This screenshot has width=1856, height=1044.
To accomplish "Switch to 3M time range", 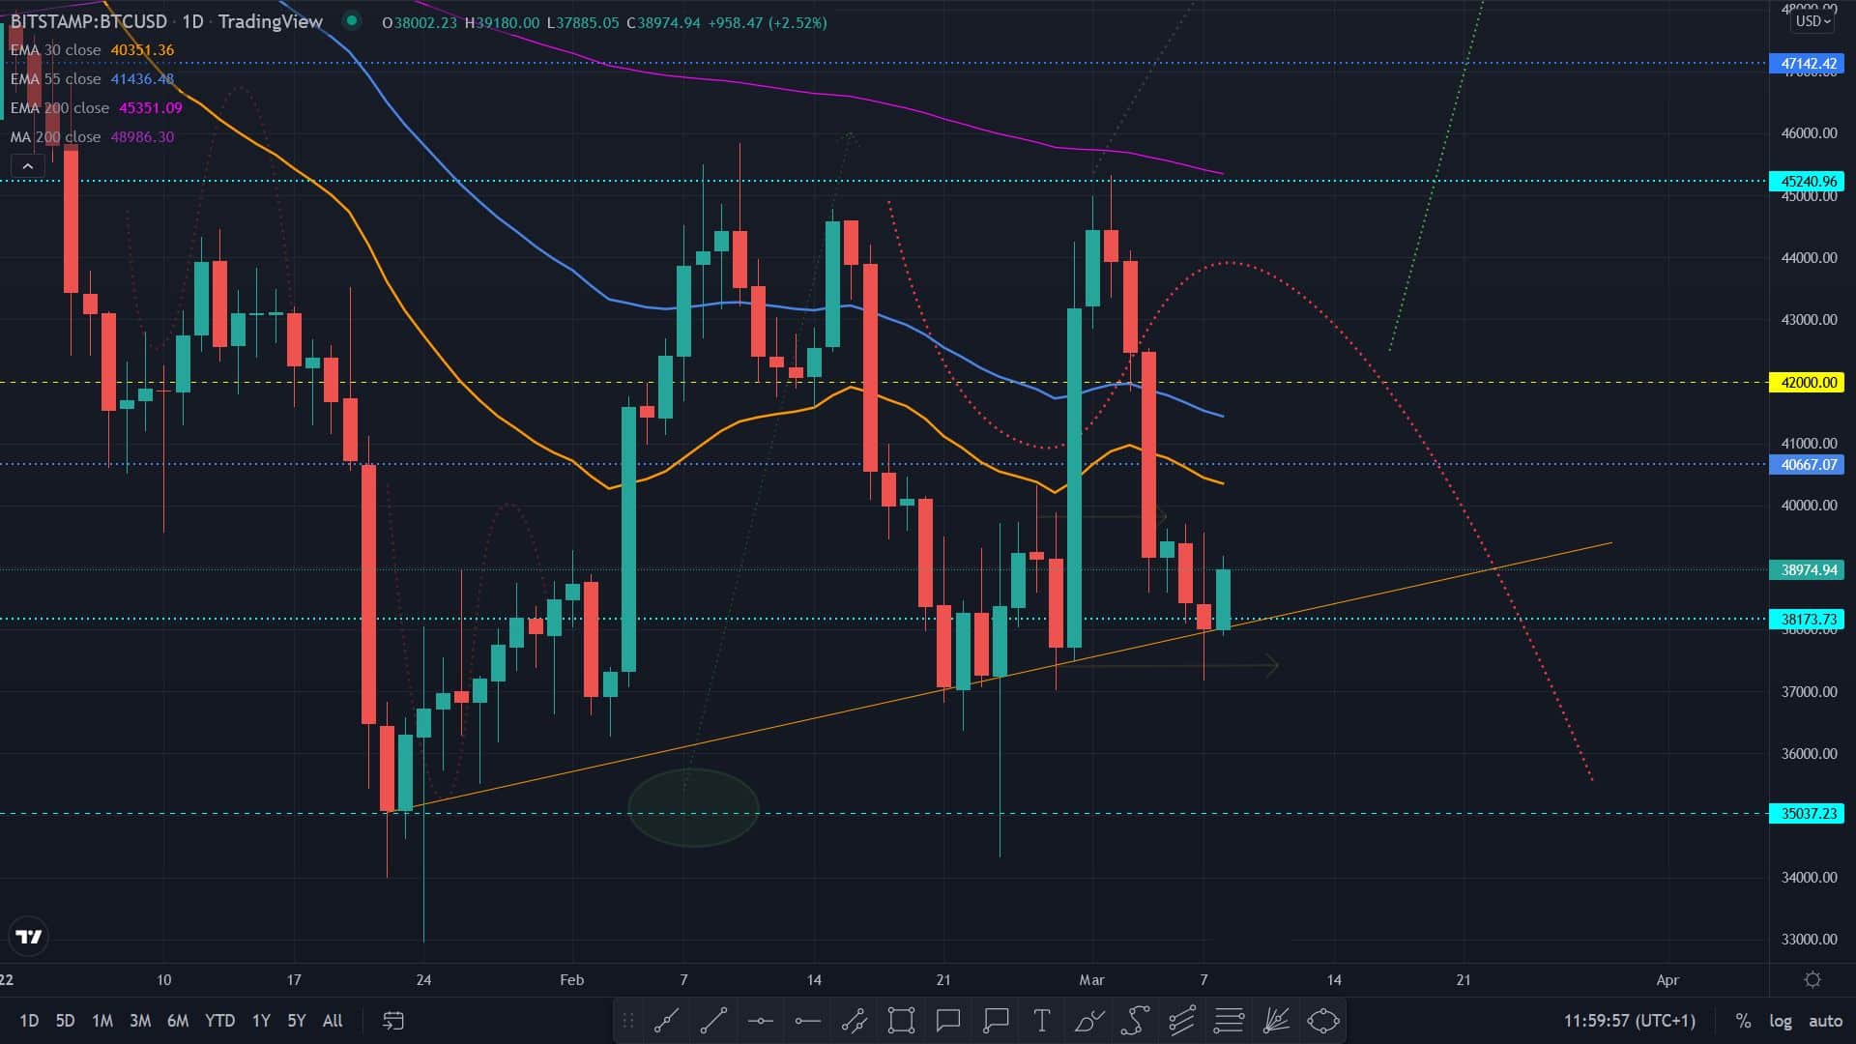I will tap(140, 1021).
